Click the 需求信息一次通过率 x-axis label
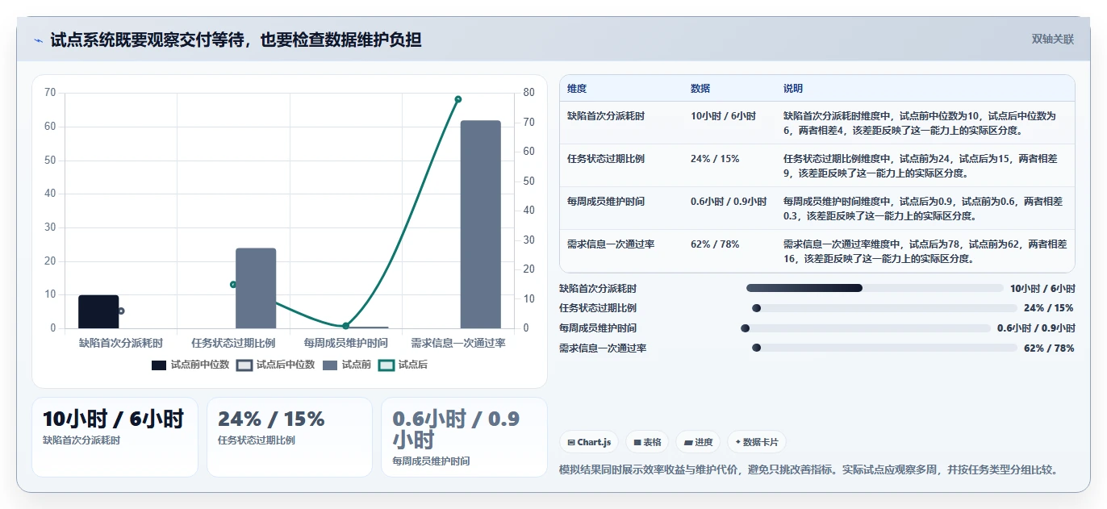Image resolution: width=1107 pixels, height=509 pixels. [458, 343]
